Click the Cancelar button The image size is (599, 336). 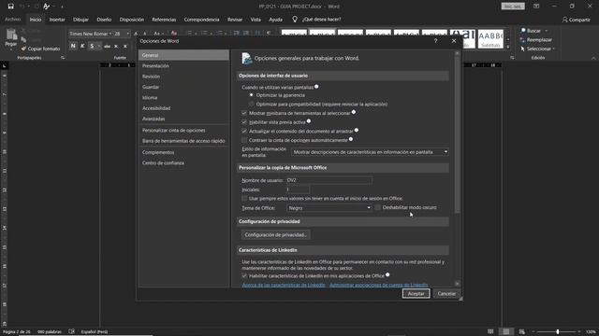tap(446, 294)
